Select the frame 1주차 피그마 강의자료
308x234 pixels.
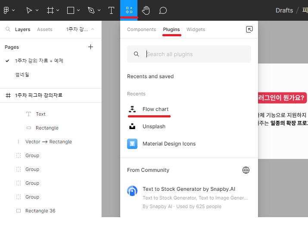click(x=39, y=95)
